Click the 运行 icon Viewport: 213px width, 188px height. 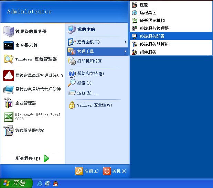[72, 93]
